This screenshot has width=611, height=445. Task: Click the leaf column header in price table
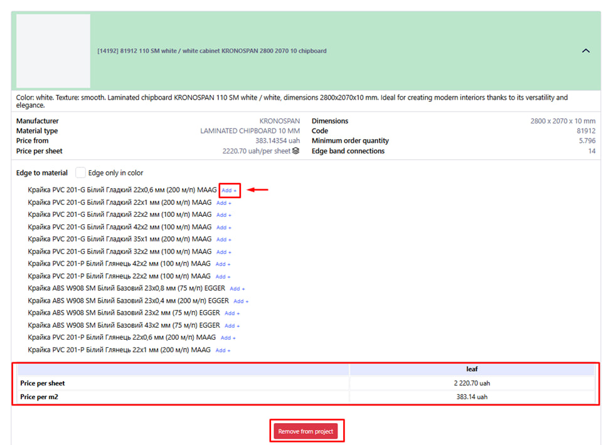click(472, 370)
